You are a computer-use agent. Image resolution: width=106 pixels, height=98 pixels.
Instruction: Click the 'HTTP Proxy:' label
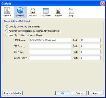click(20, 40)
